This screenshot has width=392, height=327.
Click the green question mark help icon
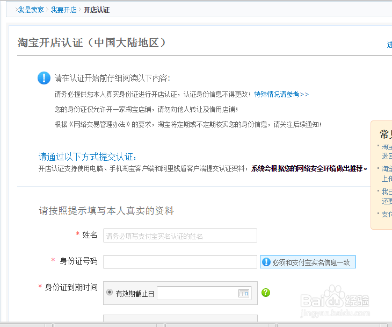pyautogui.click(x=266, y=293)
